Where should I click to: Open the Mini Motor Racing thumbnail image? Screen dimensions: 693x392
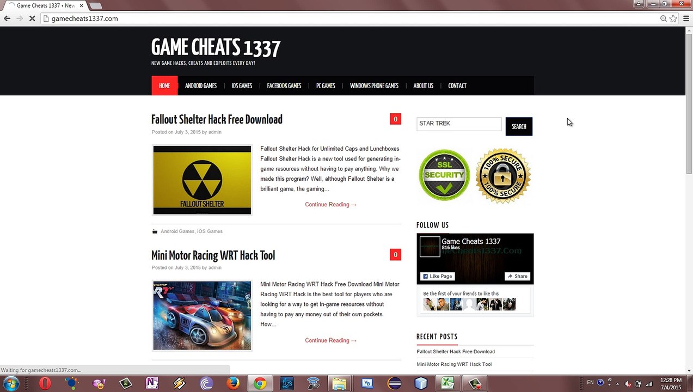202,315
